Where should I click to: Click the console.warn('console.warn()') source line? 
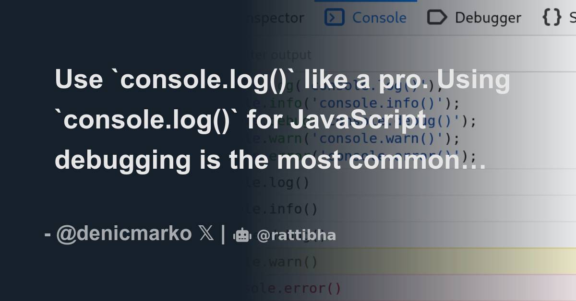point(355,139)
